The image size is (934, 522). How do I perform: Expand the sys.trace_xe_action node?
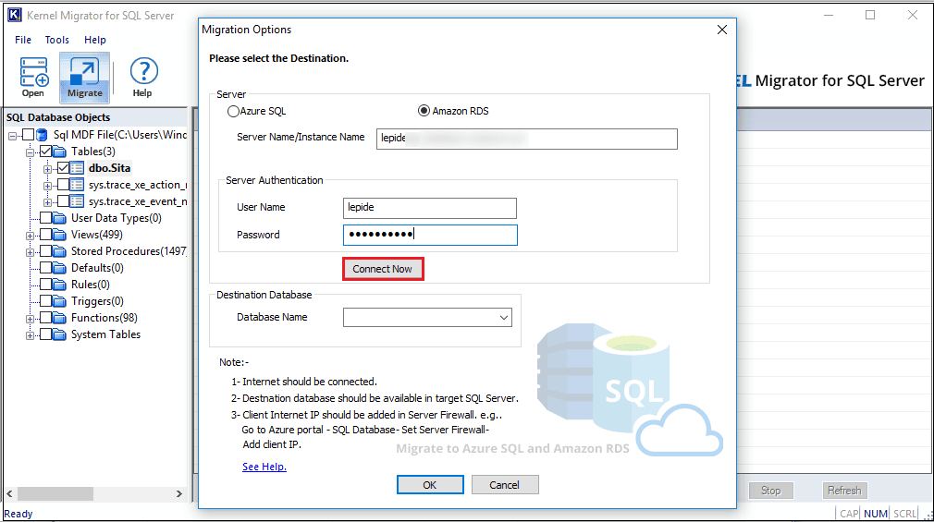coord(48,187)
